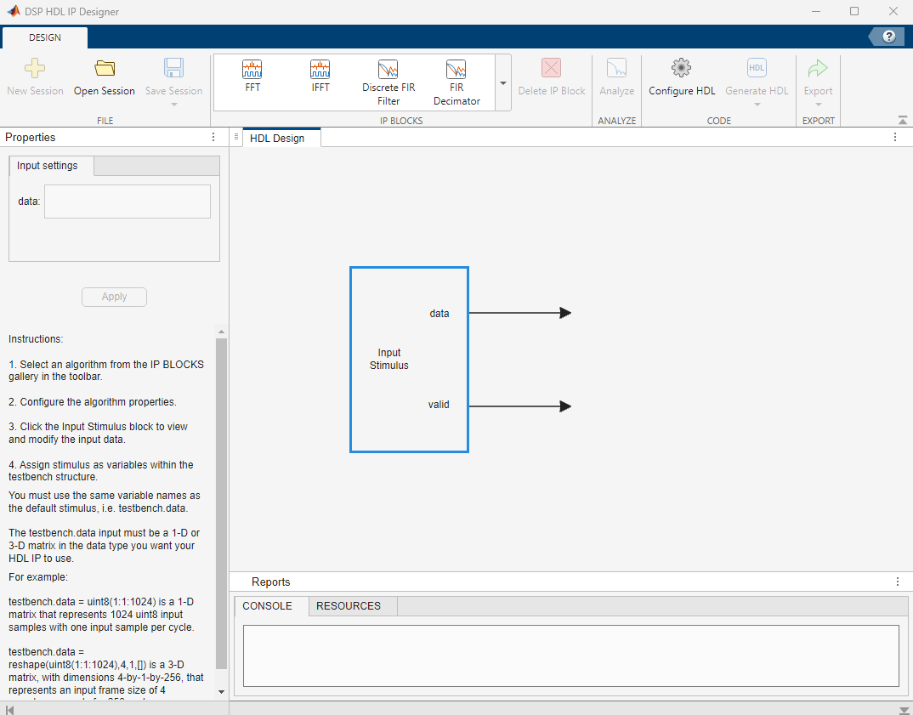This screenshot has width=913, height=715.
Task: Open the Properties panel options menu
Action: (x=213, y=137)
